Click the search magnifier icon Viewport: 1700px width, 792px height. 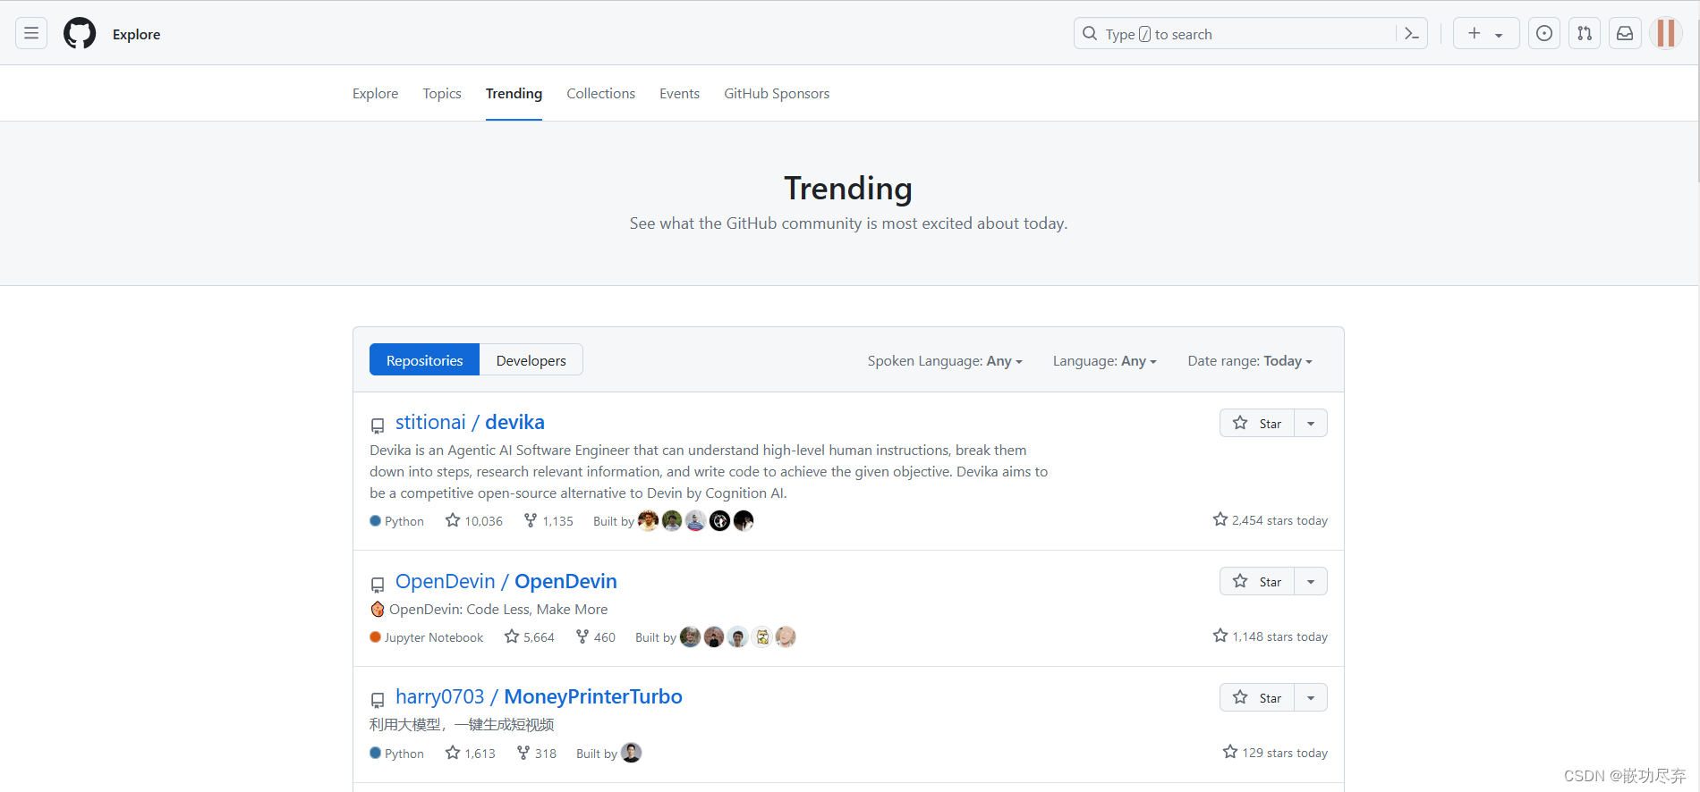1090,34
